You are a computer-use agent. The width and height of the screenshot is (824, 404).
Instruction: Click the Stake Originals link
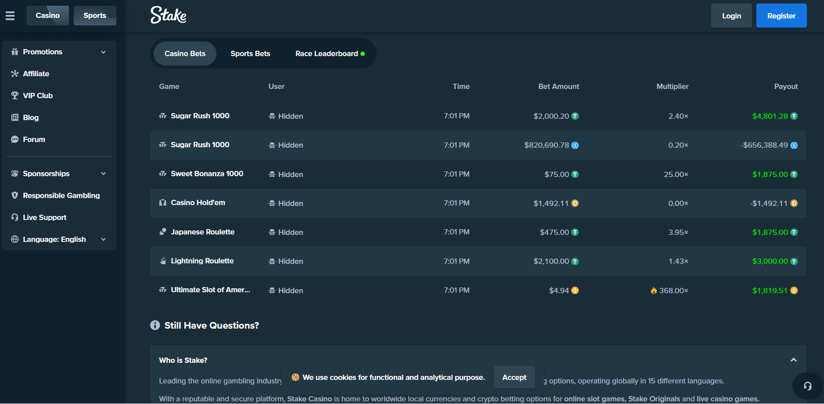(654, 399)
